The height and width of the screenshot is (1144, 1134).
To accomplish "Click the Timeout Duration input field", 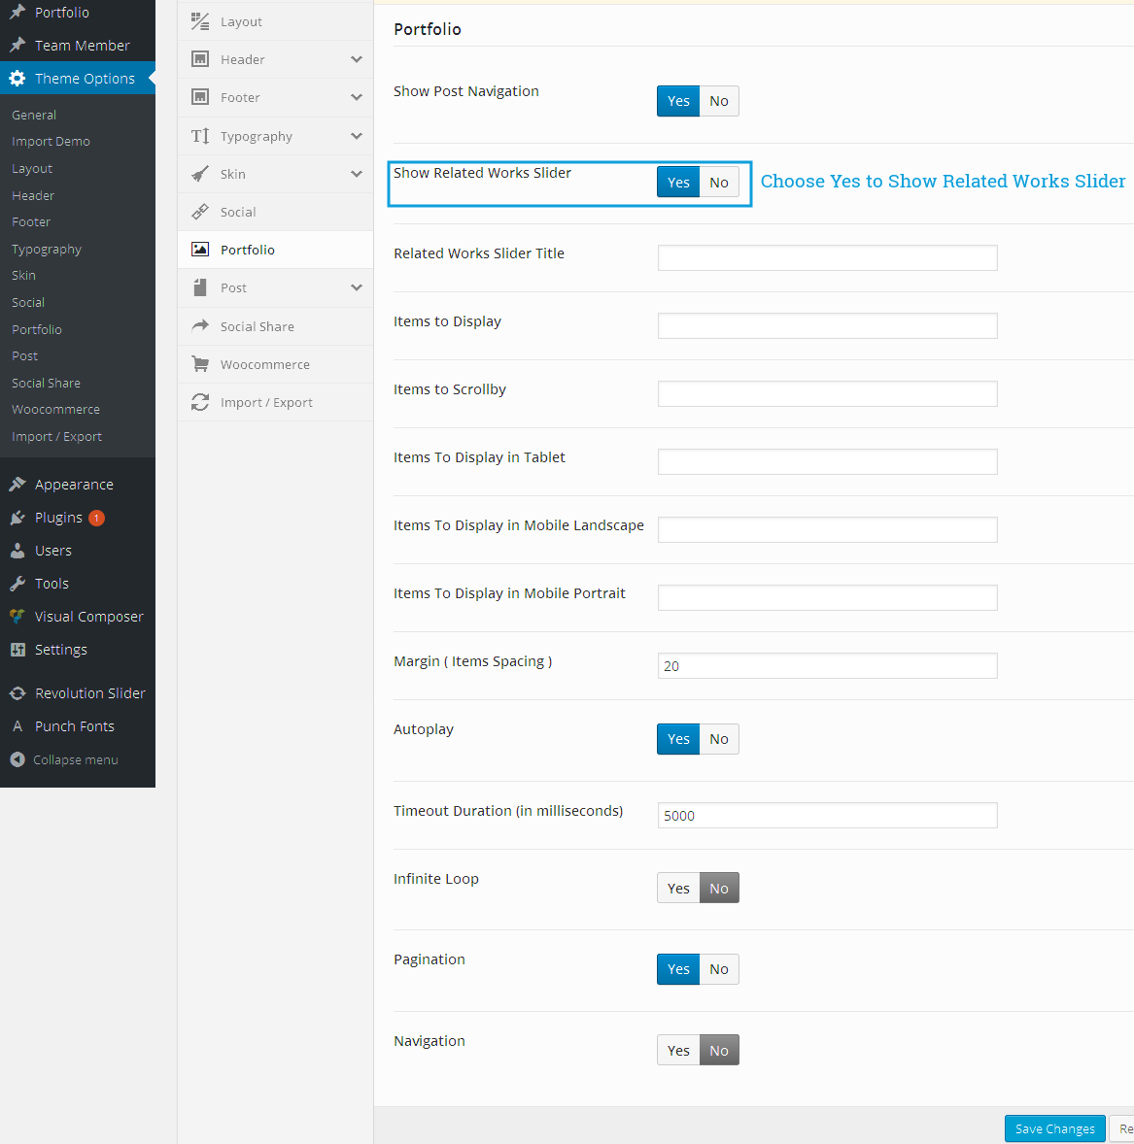I will click(827, 816).
